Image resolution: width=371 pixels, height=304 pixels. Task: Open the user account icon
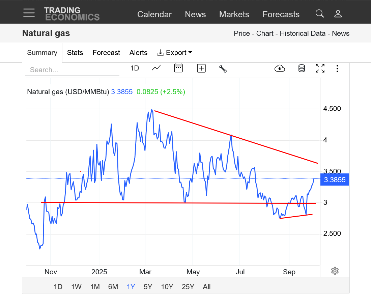point(338,13)
